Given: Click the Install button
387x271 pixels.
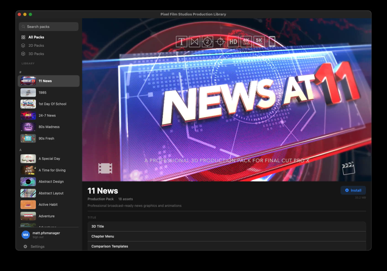Looking at the screenshot, I should (x=353, y=190).
